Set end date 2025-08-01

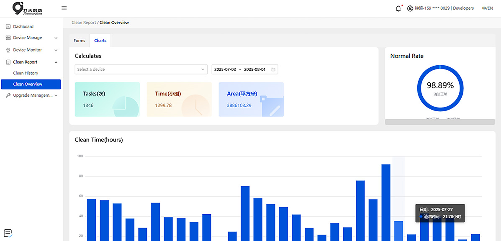pyautogui.click(x=254, y=69)
